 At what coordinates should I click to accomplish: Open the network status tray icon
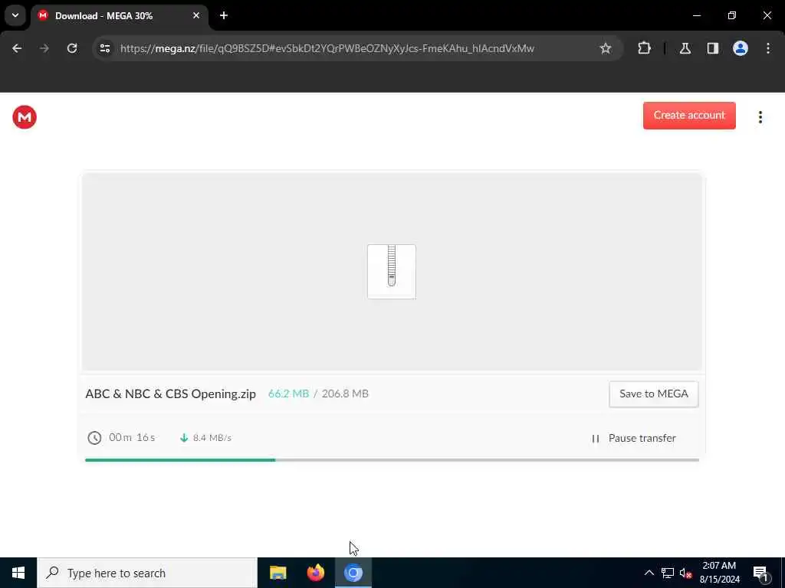point(668,573)
